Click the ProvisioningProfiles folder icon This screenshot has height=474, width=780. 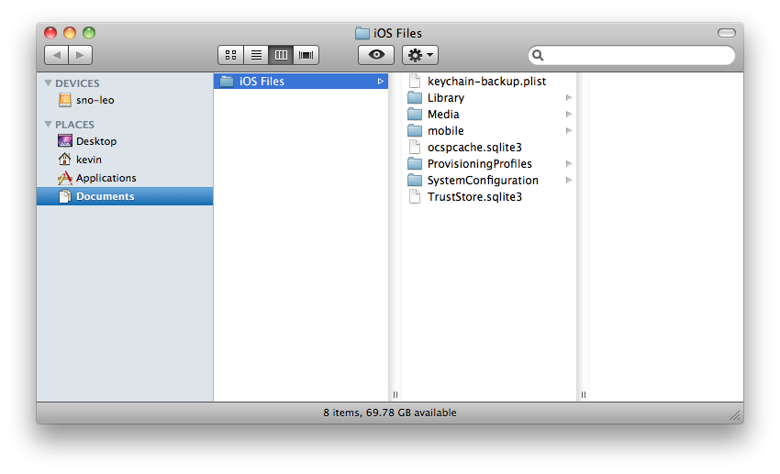(x=415, y=163)
